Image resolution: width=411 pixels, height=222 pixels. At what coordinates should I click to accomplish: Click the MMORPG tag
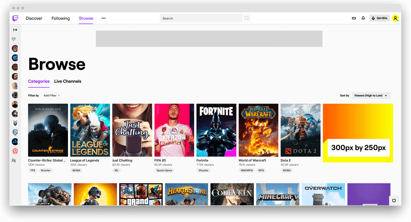point(247,170)
